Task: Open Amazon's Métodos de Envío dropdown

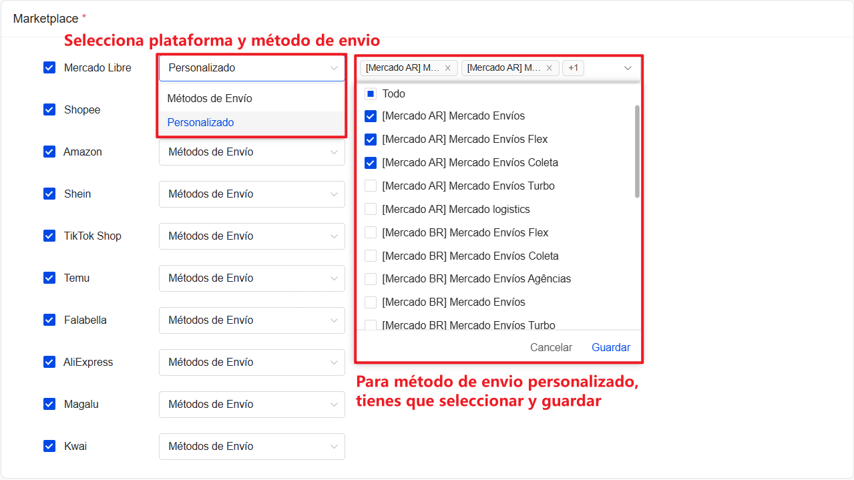Action: [252, 152]
